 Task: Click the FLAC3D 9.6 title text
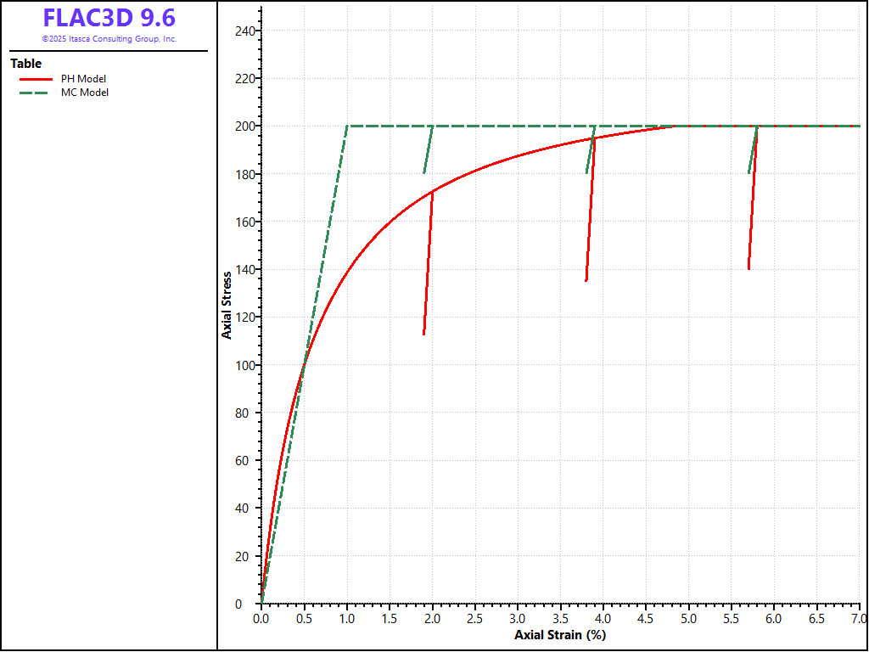[109, 18]
